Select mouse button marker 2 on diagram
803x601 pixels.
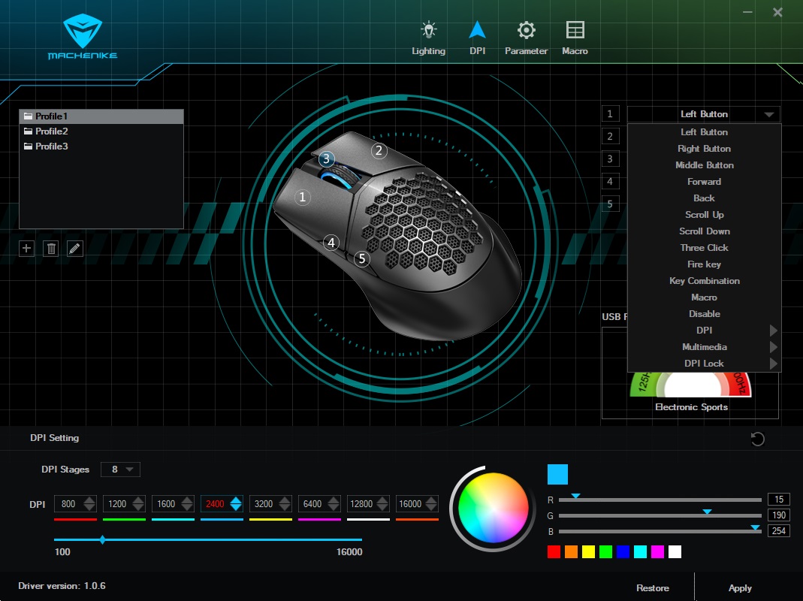379,151
